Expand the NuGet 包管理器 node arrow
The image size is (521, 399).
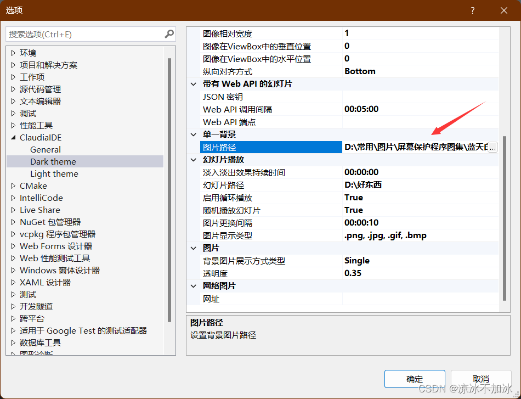pos(13,222)
